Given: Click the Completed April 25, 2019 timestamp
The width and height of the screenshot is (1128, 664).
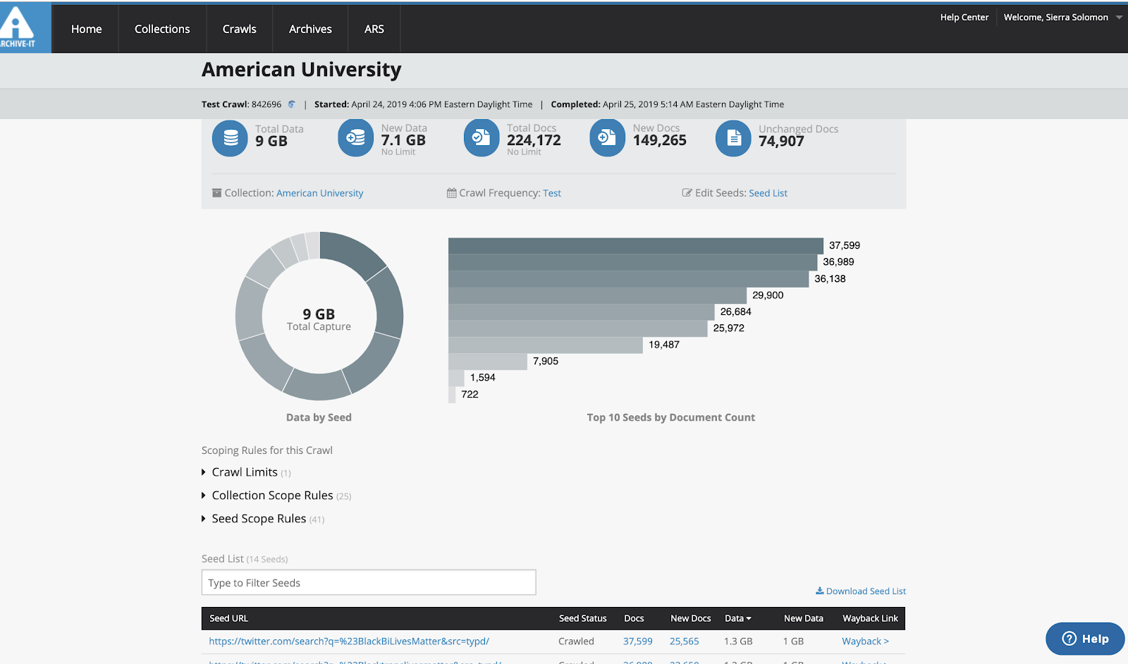Looking at the screenshot, I should coord(668,104).
